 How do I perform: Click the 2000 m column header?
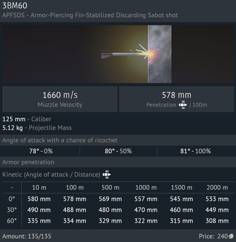coord(217,188)
